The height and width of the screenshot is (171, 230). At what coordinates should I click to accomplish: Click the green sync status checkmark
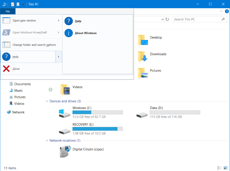pos(50,90)
